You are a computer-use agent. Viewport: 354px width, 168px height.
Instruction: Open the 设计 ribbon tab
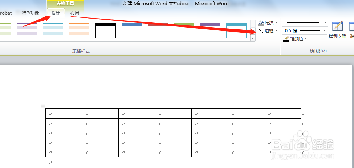click(56, 13)
